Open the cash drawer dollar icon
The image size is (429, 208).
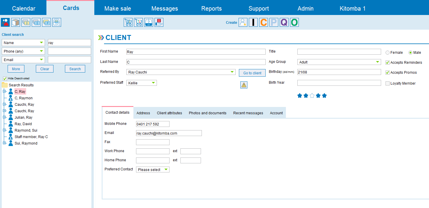(149, 22)
